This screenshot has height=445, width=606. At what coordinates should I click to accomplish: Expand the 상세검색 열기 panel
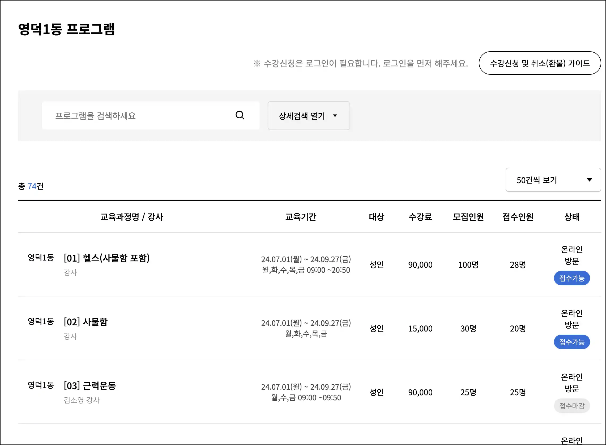coord(308,116)
